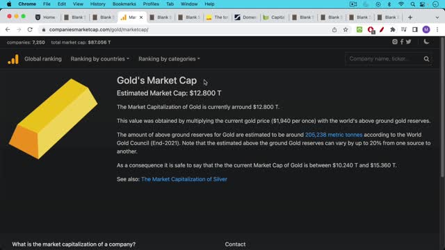Open the Bookmarks menu
The height and width of the screenshot is (250, 445).
click(x=124, y=4)
